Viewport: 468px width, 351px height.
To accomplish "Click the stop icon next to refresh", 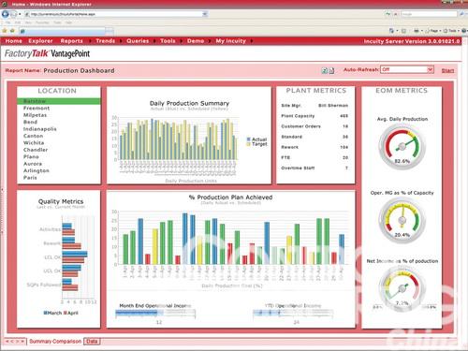I will click(x=396, y=14).
